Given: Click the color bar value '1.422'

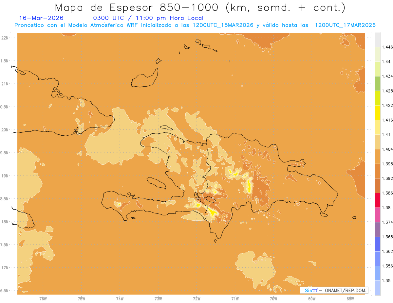Looking at the screenshot, I should 387,106.
